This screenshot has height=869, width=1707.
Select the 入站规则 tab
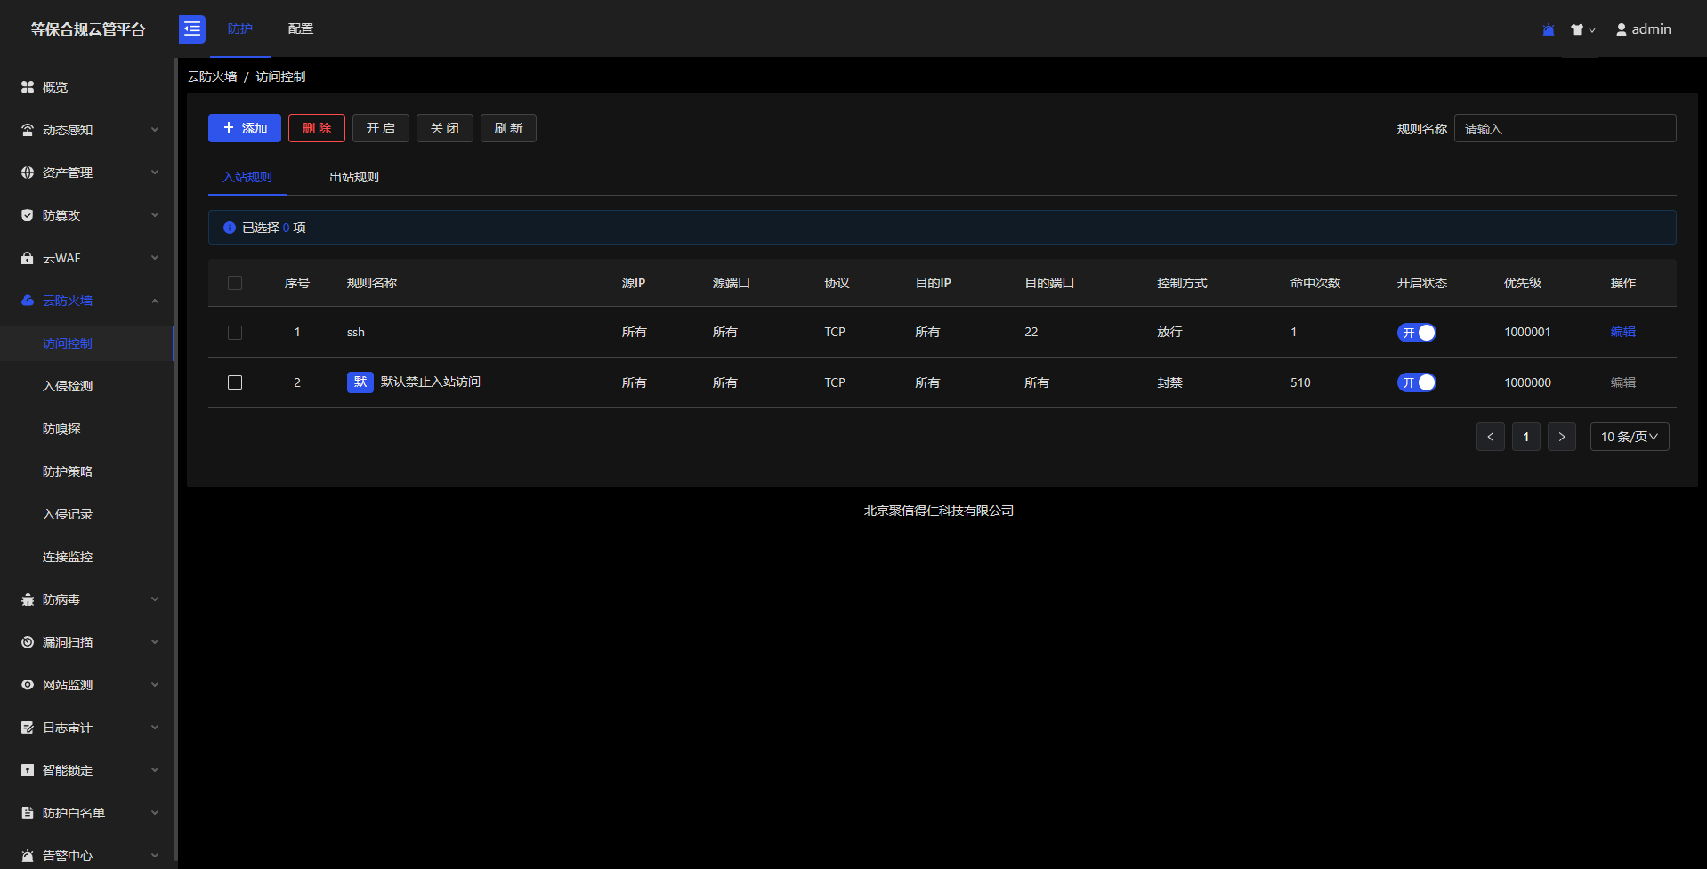[247, 177]
